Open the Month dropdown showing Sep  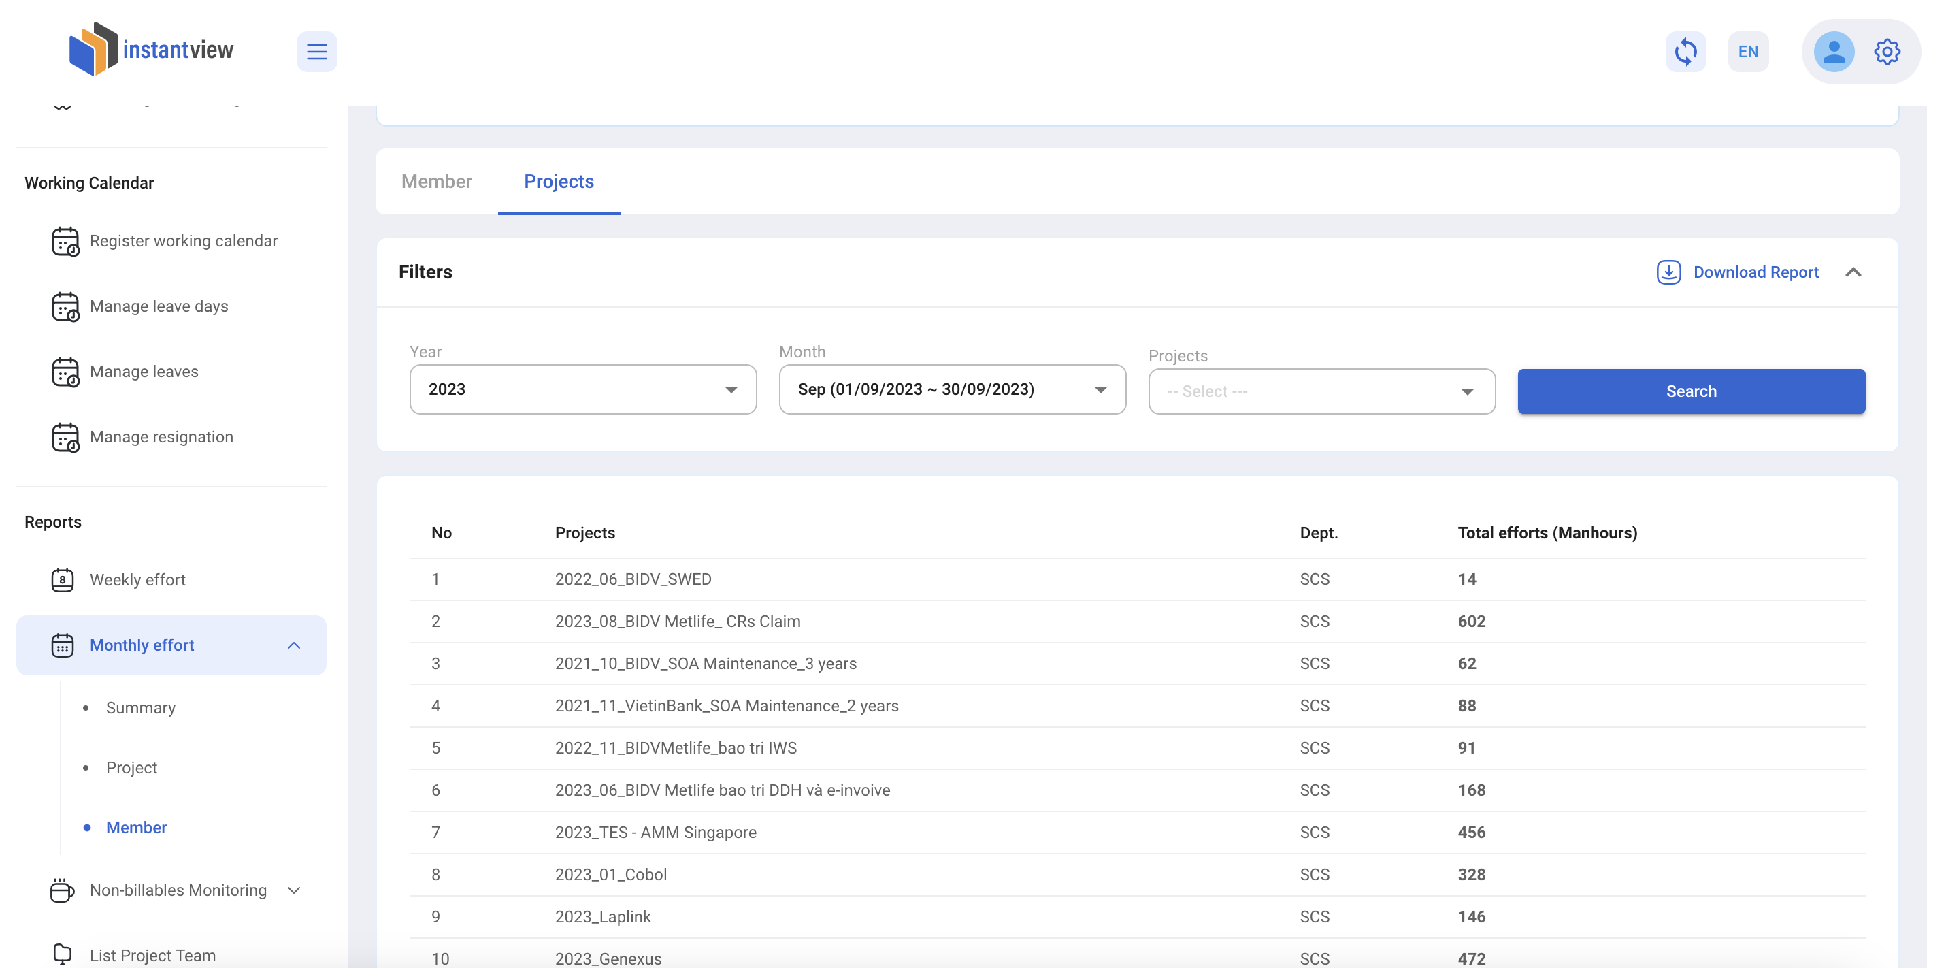click(x=952, y=389)
